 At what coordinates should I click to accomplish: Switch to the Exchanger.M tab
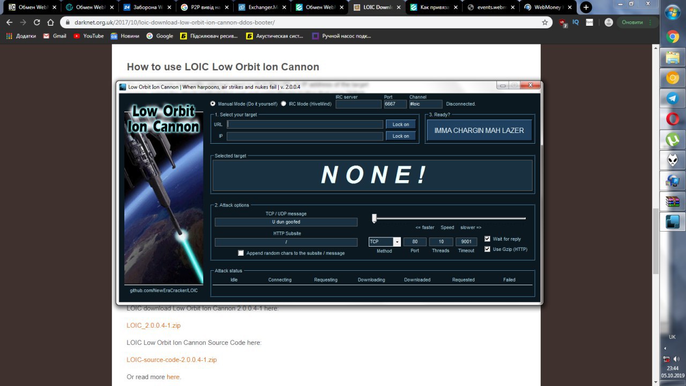pyautogui.click(x=263, y=8)
